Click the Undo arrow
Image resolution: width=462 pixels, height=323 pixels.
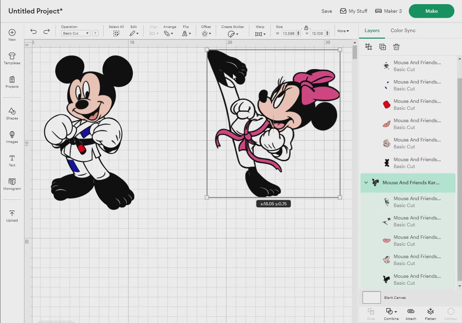coord(33,31)
